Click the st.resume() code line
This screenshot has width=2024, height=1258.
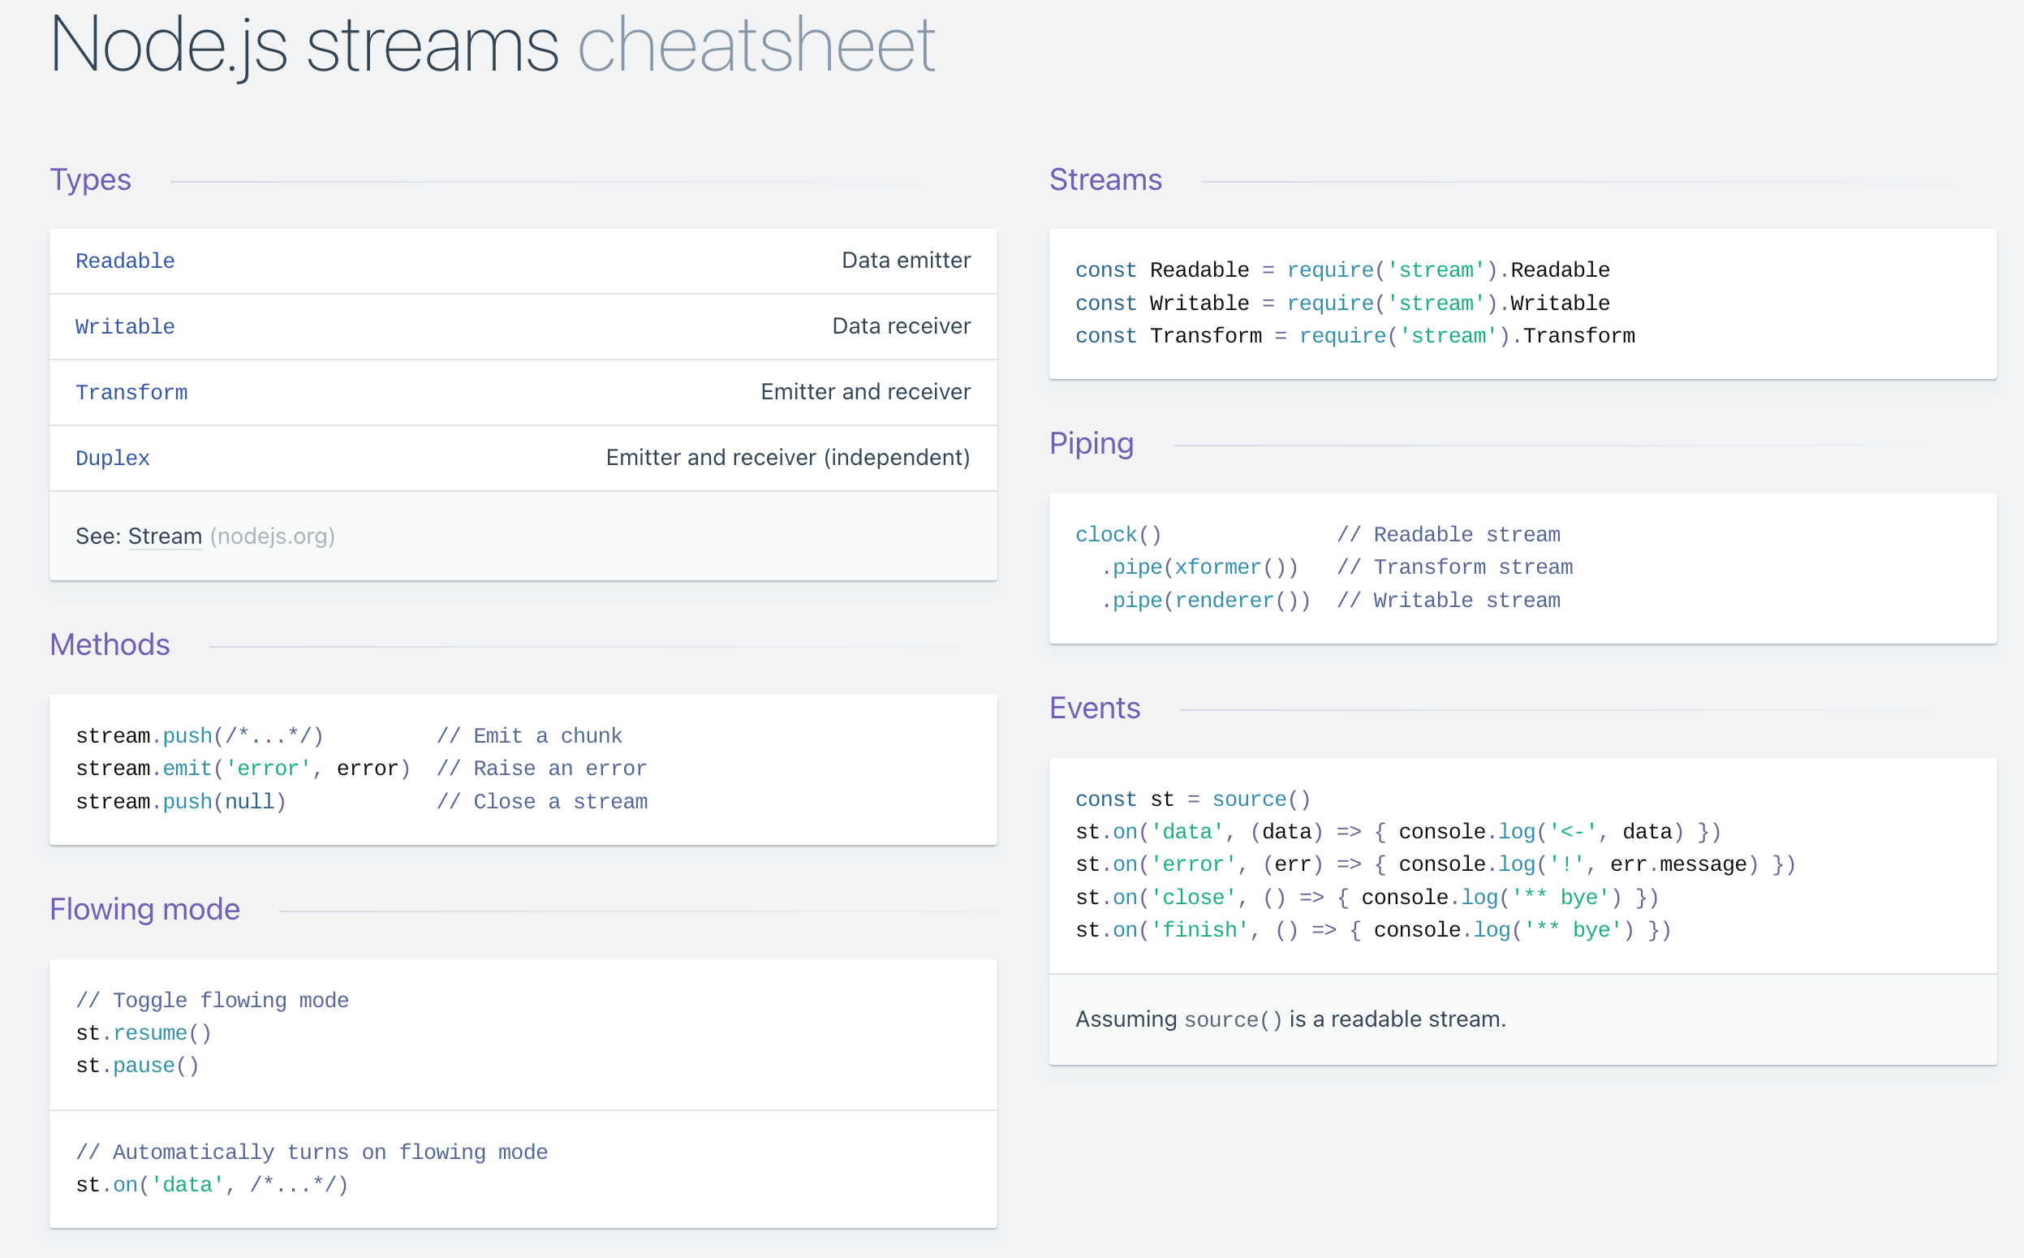click(x=144, y=1033)
